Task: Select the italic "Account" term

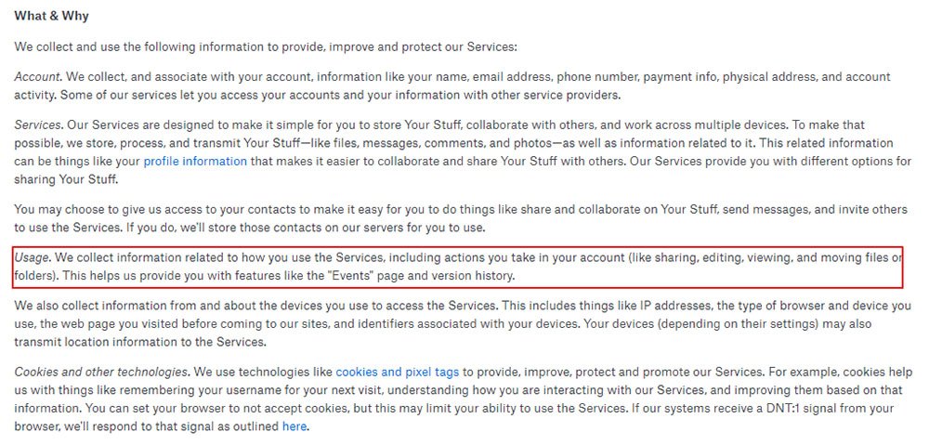Action: 37,77
